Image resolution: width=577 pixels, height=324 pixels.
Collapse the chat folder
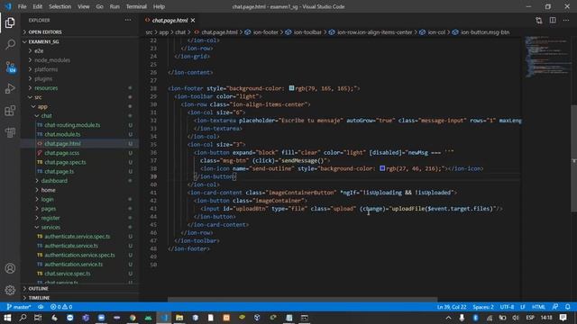79,116
